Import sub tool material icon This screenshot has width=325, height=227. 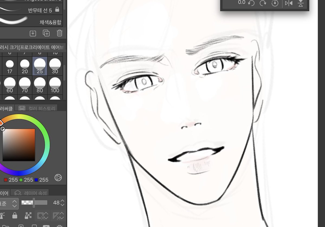(x=33, y=33)
